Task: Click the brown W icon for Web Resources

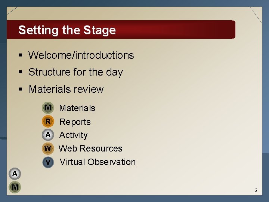Action: click(x=48, y=149)
